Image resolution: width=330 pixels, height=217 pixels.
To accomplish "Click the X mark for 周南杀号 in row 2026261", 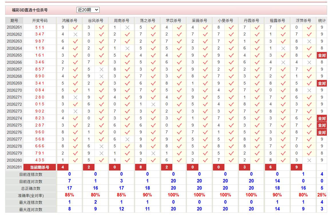I will point(127,27).
